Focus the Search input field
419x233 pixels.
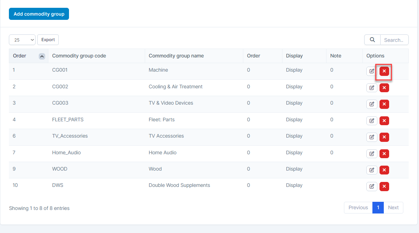394,40
